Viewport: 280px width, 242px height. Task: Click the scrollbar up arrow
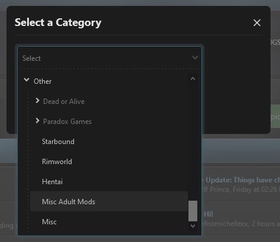click(193, 79)
